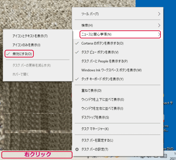Screen dimensions: 176x160
Task: Click greyed タスク バーの更新を減らす(R)
Action: [37, 65]
